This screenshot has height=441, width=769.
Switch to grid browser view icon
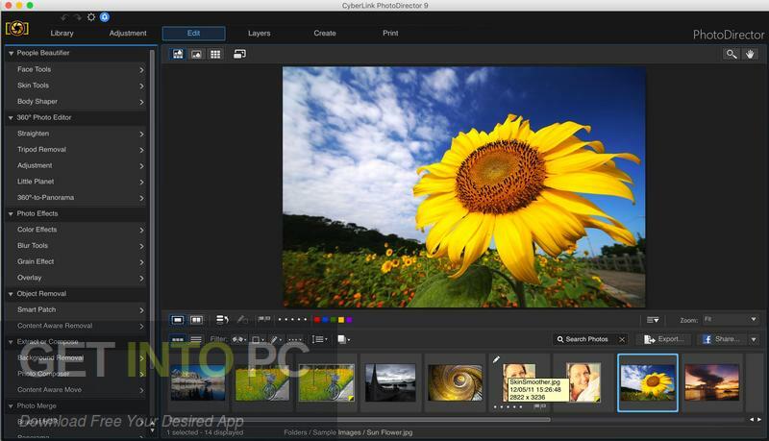(x=215, y=54)
